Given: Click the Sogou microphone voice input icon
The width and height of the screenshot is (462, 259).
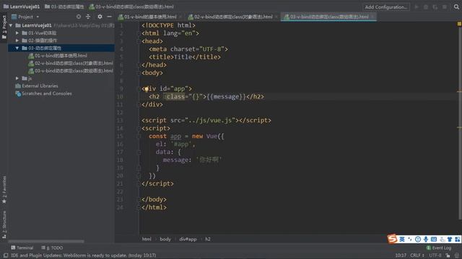Looking at the screenshot, I should point(426,240).
